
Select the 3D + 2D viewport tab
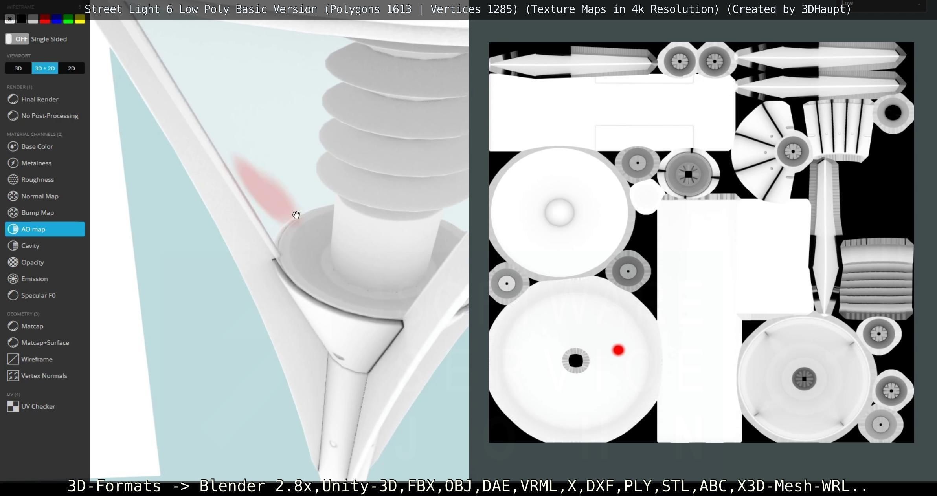[x=45, y=68]
